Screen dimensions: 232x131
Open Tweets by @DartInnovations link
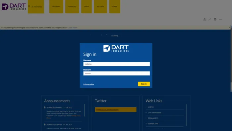tap(108, 110)
